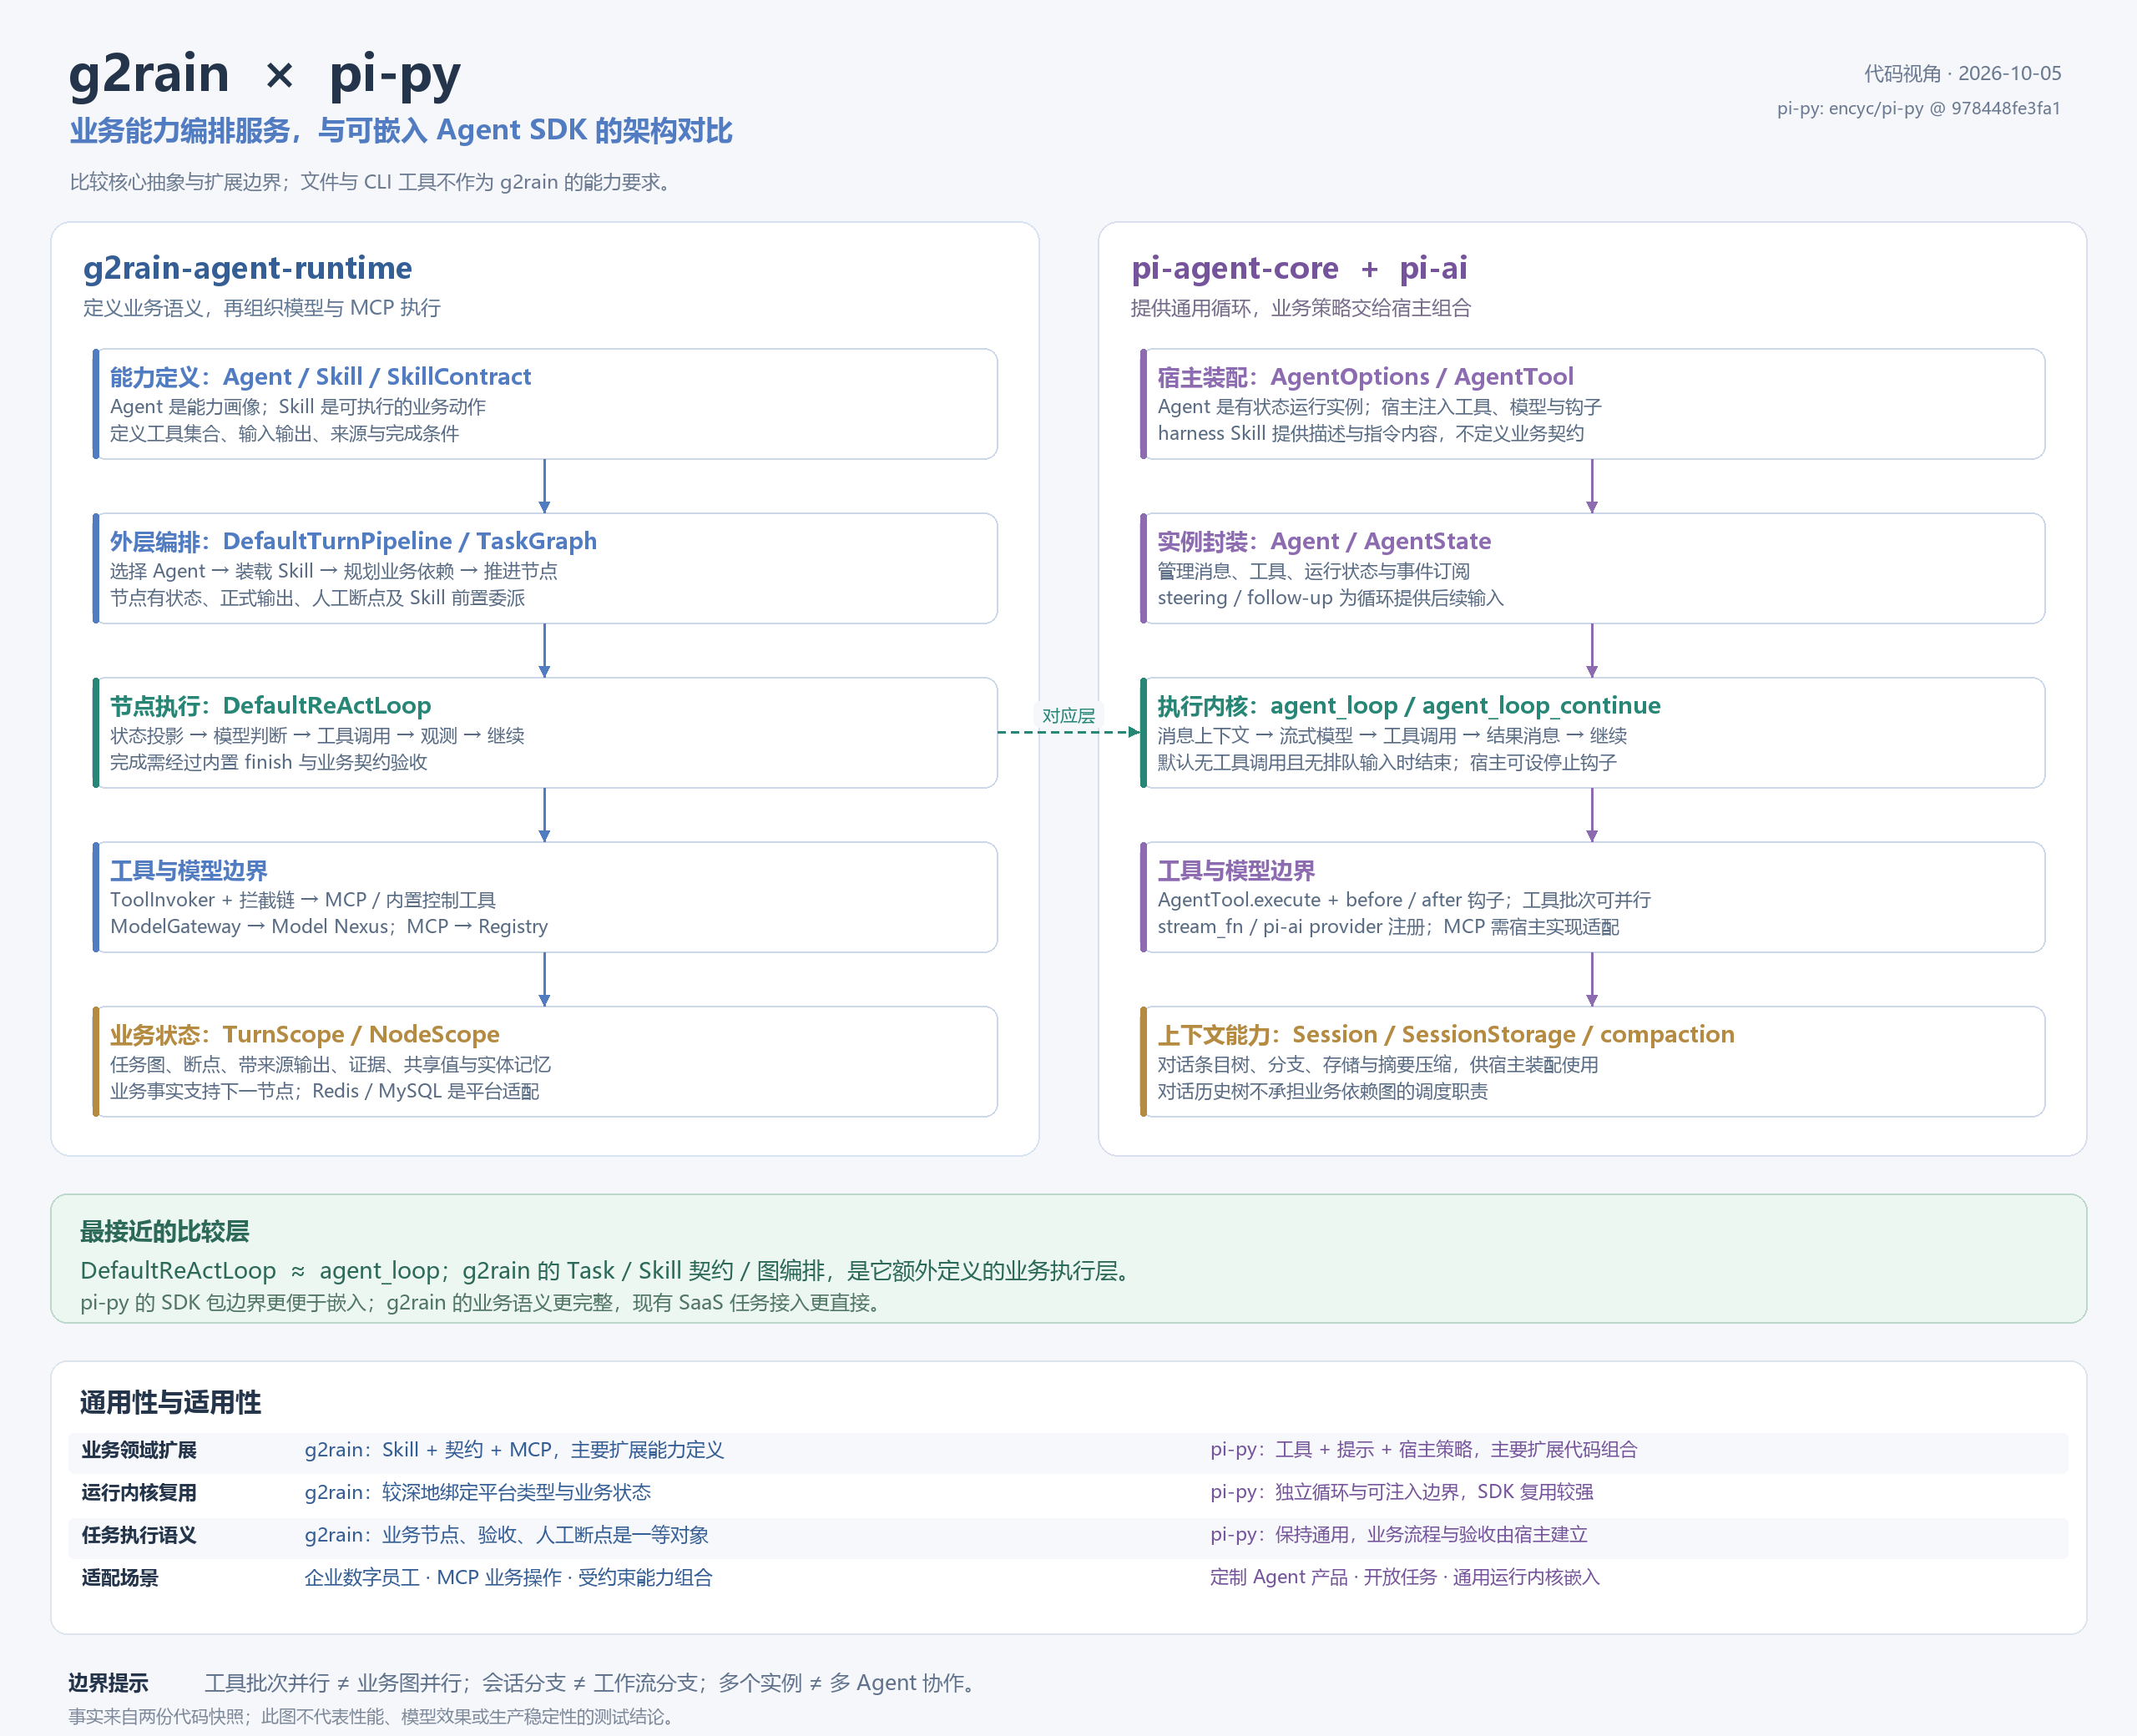
Task: Click the line 'DefaultReActLoop ≈ agent_loop'
Action: [x=259, y=1271]
